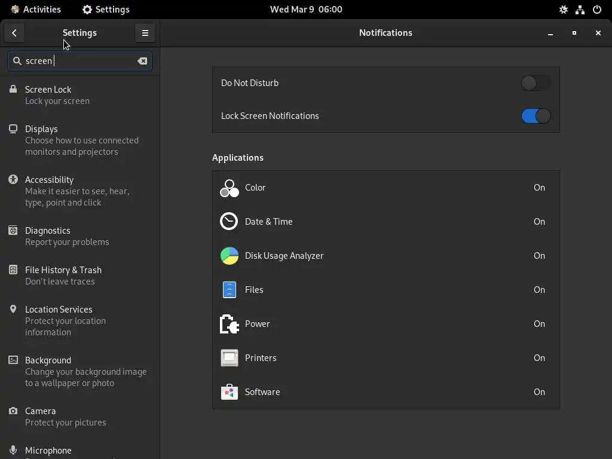This screenshot has width=612, height=459.
Task: Click the File History & Trash icon
Action: click(13, 270)
